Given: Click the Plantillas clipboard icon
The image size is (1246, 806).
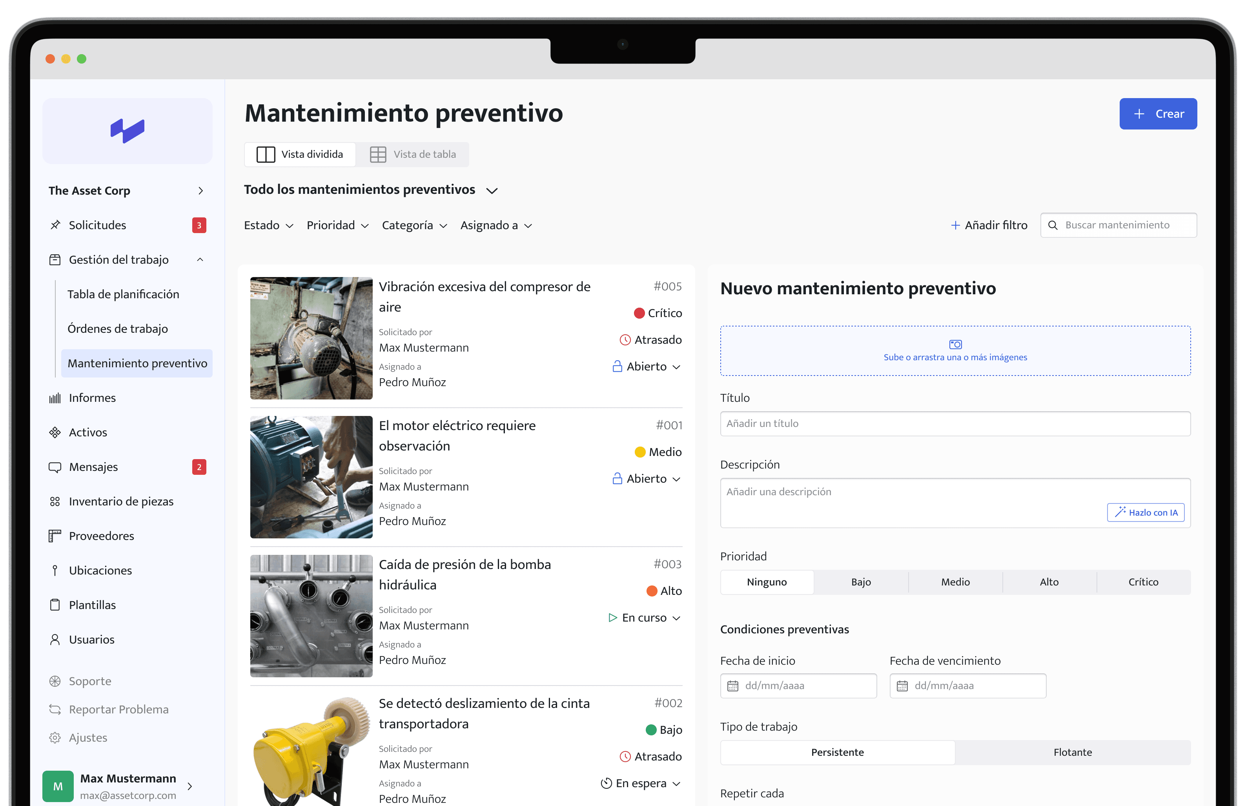Looking at the screenshot, I should (x=55, y=605).
